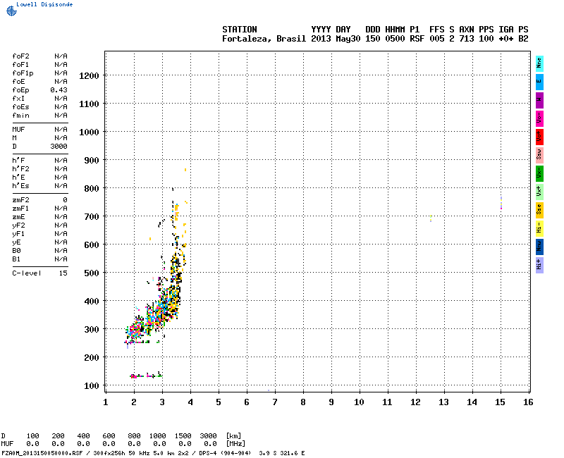This screenshot has height=458, width=564.
Task: Click the lavender Hi+ legend swatch
Action: pyautogui.click(x=539, y=264)
